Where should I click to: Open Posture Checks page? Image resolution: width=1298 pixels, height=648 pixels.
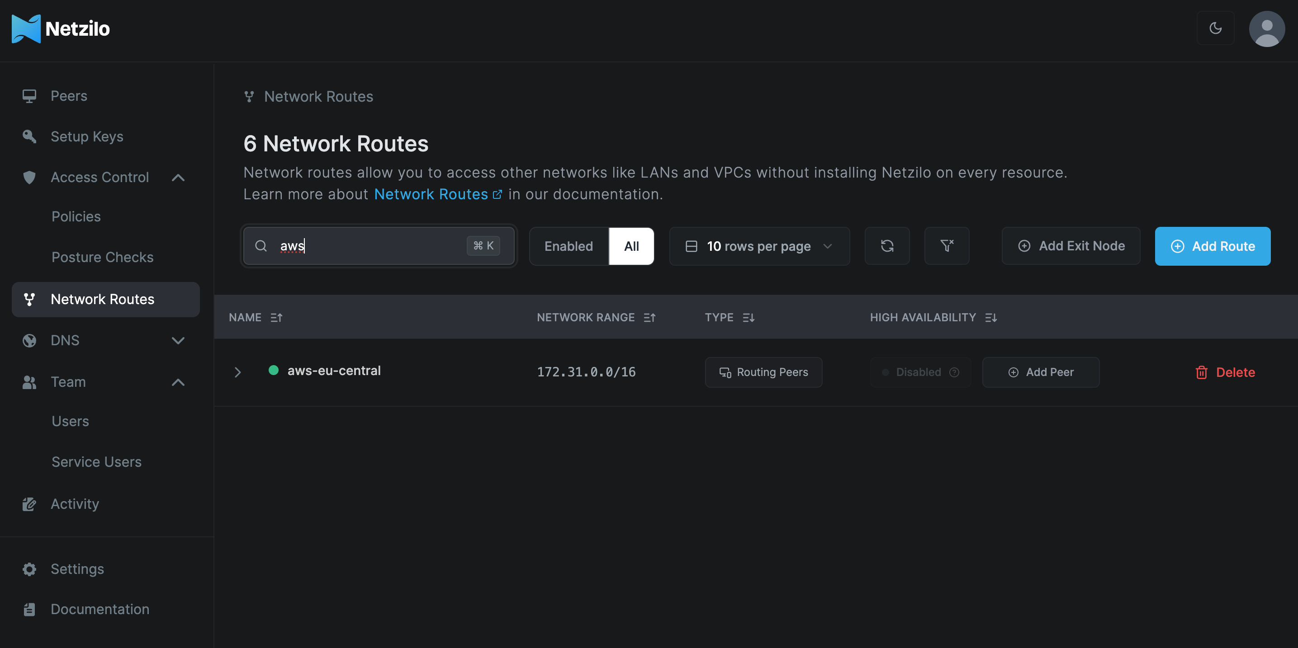(x=102, y=257)
